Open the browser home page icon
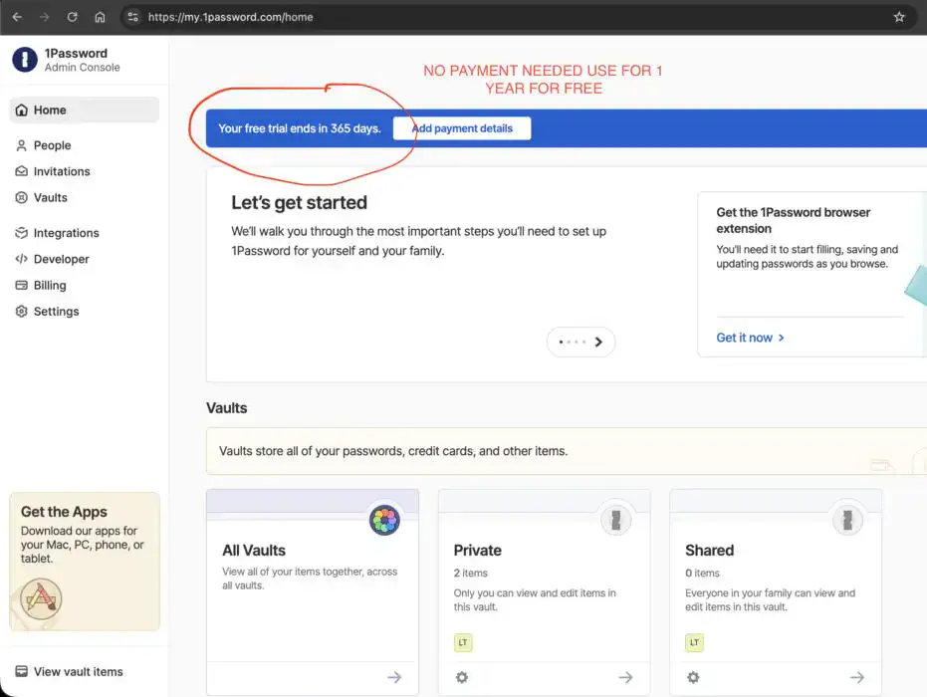The width and height of the screenshot is (927, 697). click(x=100, y=17)
